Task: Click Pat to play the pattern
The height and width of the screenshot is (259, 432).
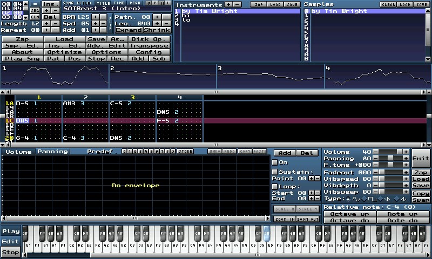Action: click(53, 59)
